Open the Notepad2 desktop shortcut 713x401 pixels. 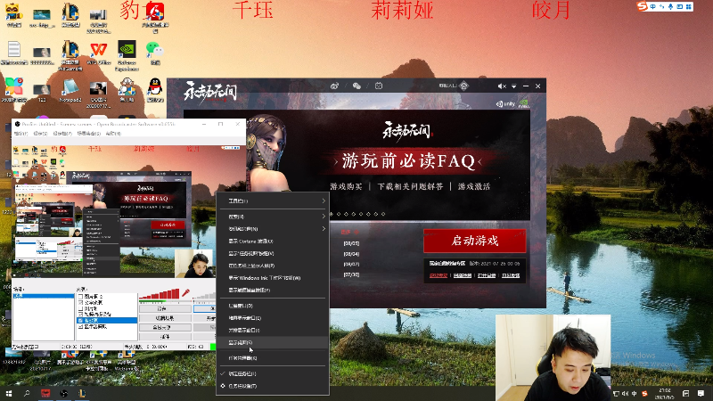[x=70, y=90]
